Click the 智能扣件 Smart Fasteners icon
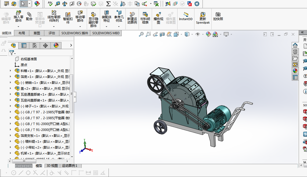This screenshot has height=177, width=307. tap(68, 18)
